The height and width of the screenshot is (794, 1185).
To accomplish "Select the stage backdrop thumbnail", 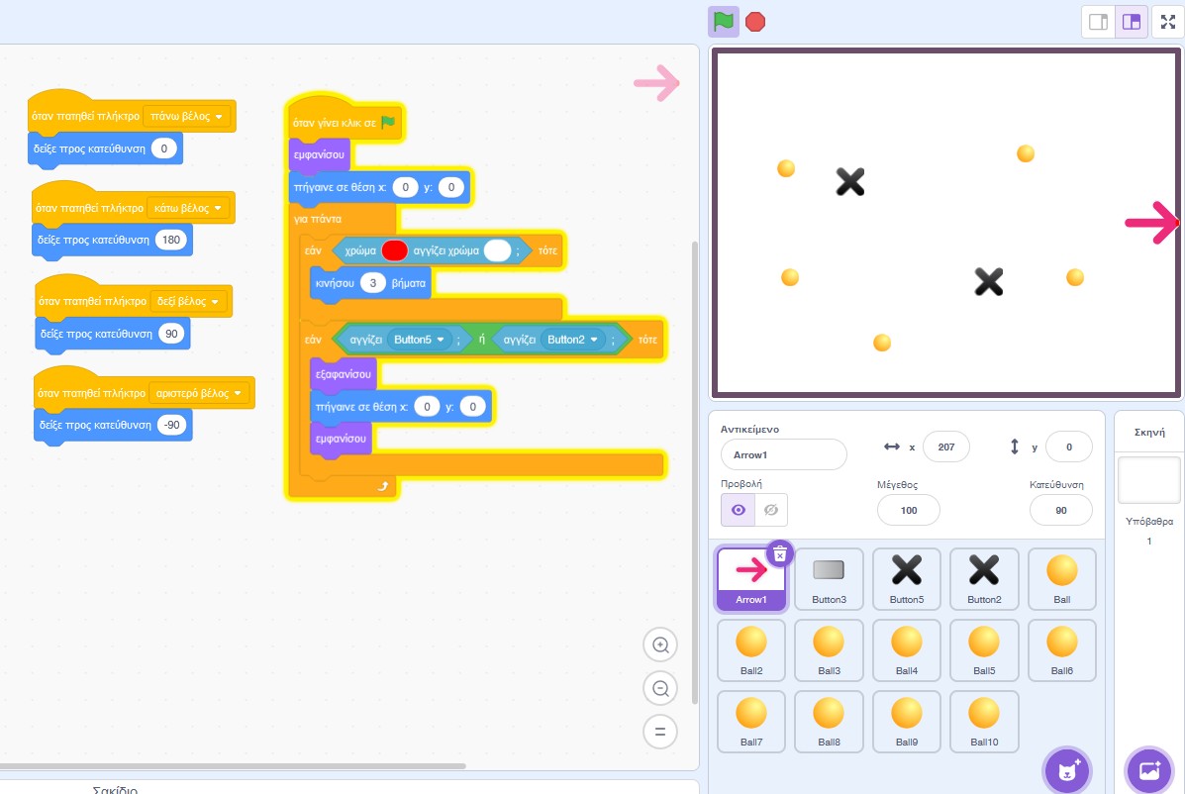I will 1148,480.
